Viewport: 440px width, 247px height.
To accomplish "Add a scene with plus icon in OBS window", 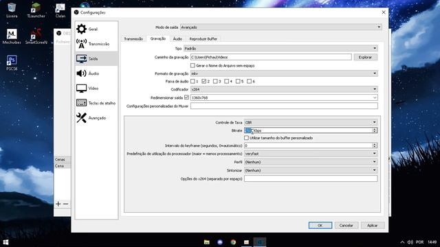I will 58,204.
